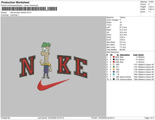Click the 'Stops:' label
Viewport: 155px width, 120px height.
[x=109, y=22]
